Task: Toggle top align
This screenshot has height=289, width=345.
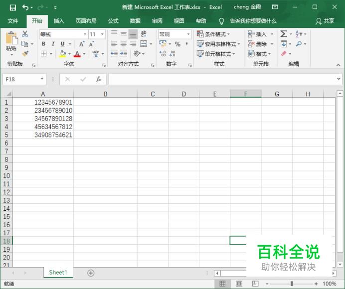Action: pos(114,34)
